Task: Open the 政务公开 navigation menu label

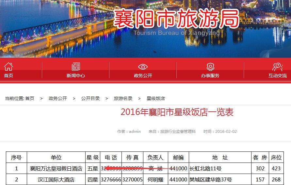Action: (x=143, y=76)
